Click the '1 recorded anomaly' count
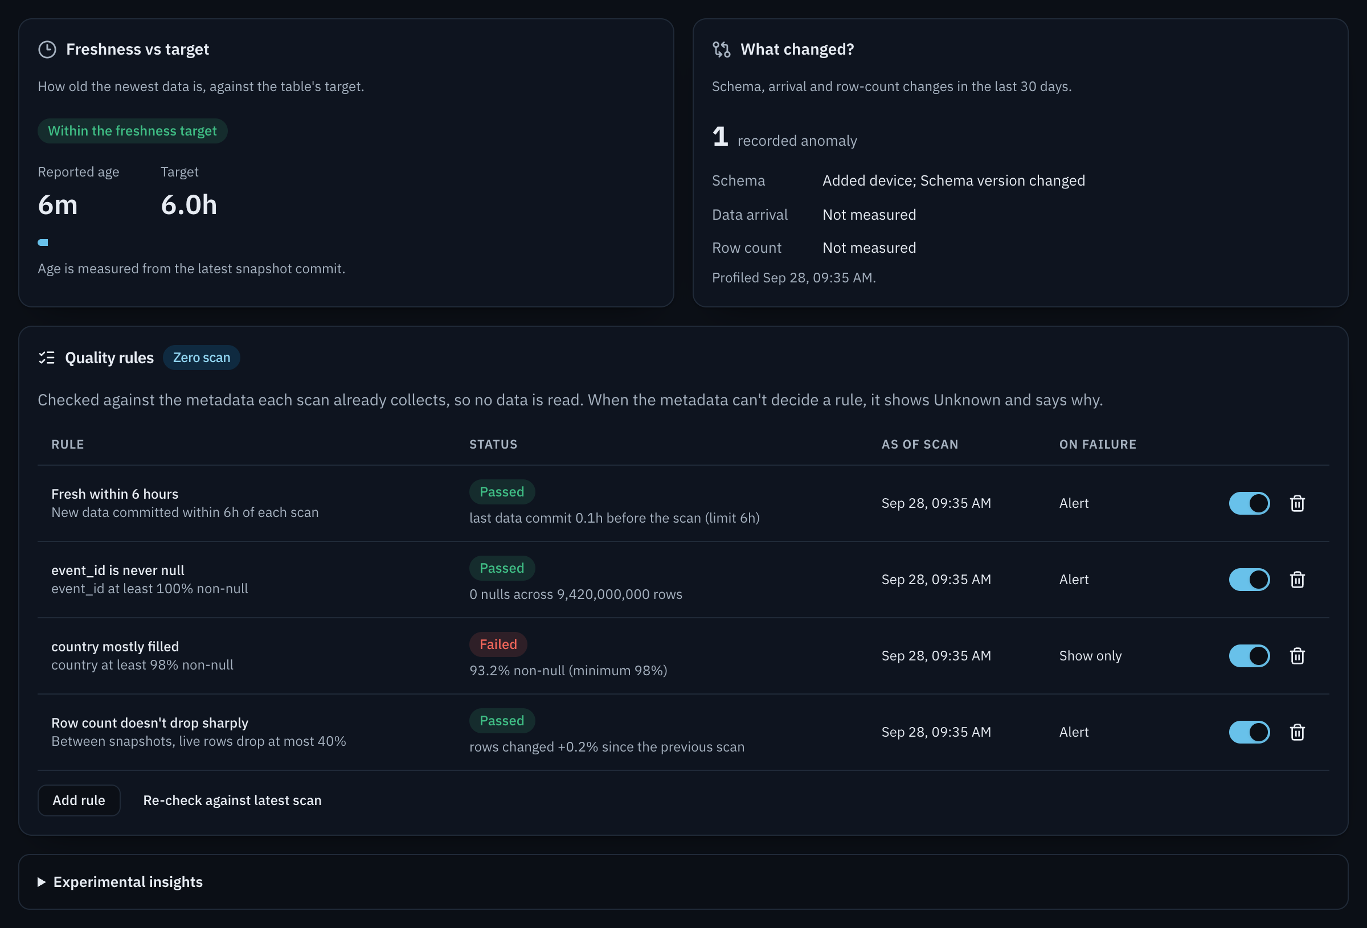 click(x=785, y=138)
